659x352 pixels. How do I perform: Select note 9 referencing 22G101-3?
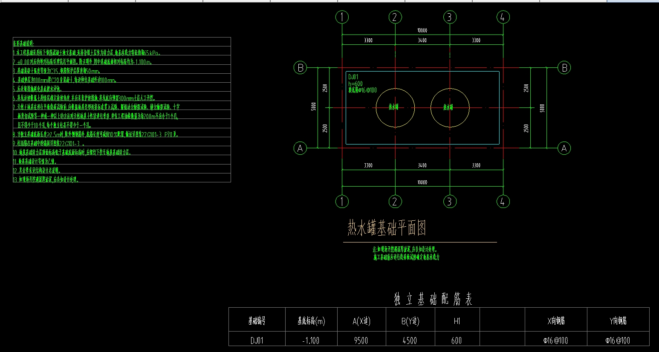tap(49, 144)
